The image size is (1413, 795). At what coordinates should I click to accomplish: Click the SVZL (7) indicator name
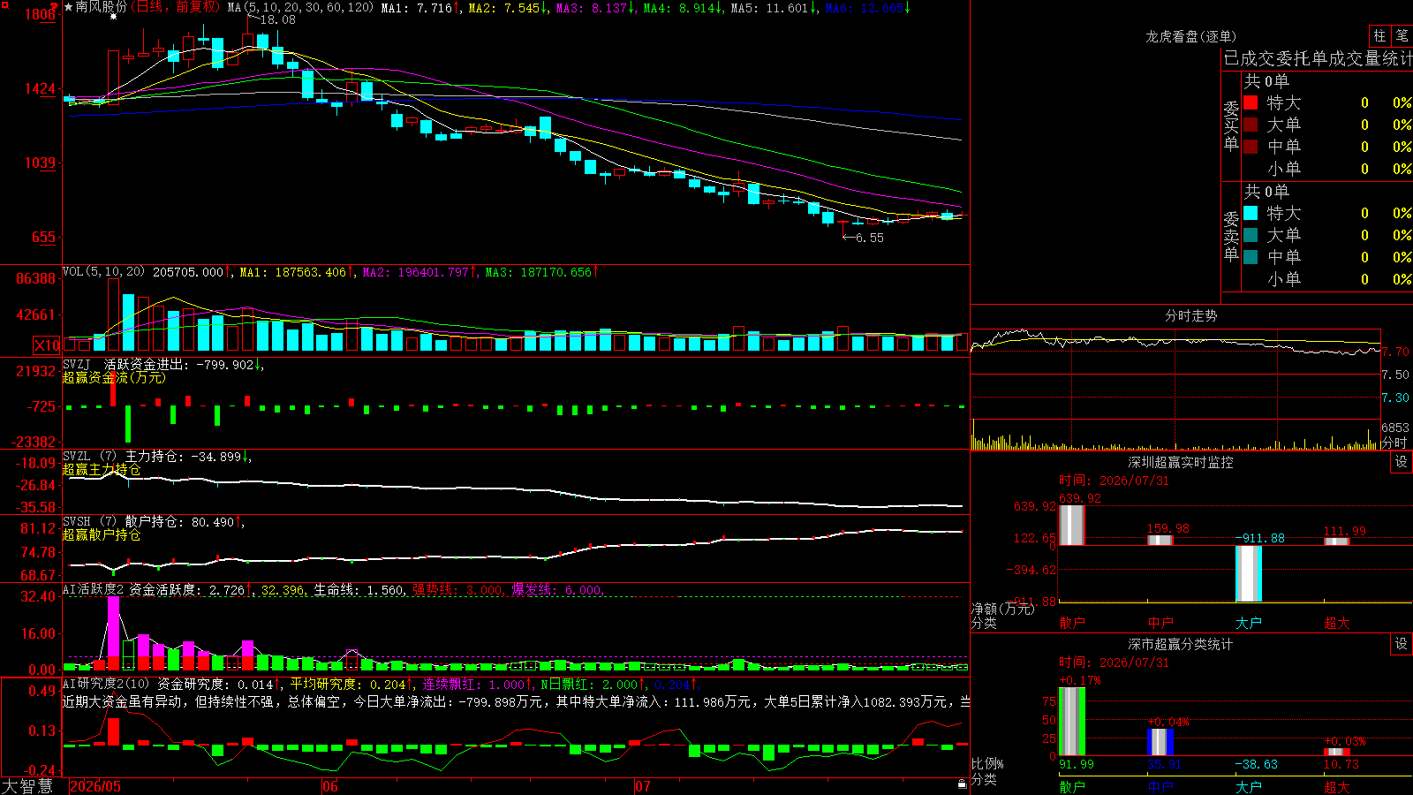pyautogui.click(x=90, y=457)
